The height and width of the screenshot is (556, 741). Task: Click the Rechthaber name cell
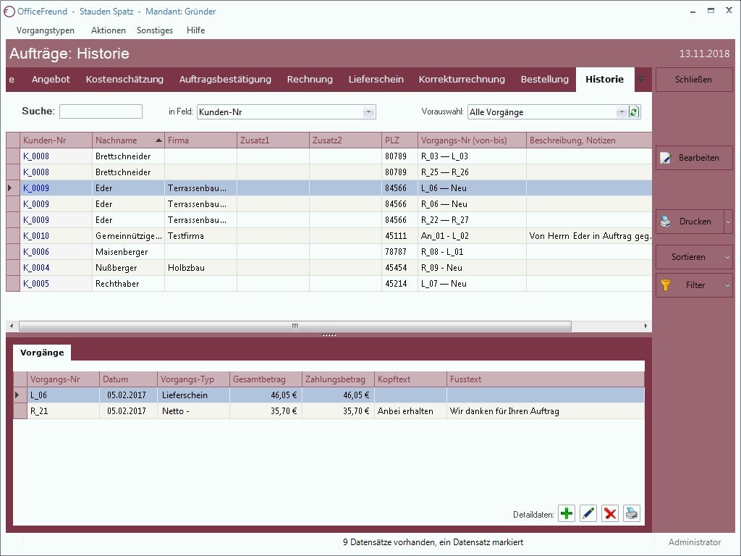point(128,284)
